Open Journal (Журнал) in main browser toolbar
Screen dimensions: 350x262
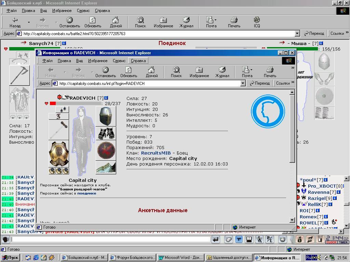(186, 22)
